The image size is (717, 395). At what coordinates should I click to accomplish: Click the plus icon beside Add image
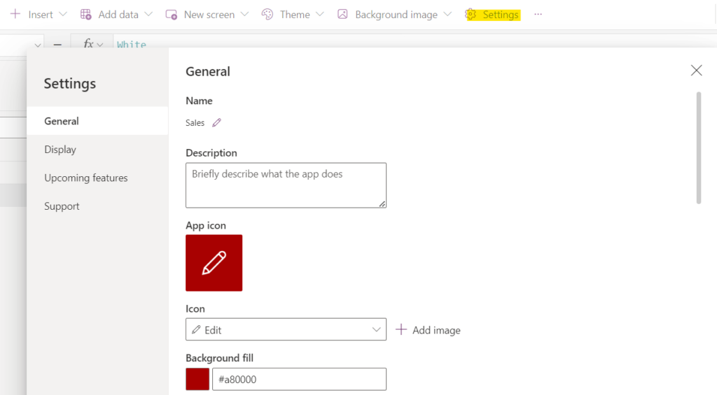coord(401,330)
